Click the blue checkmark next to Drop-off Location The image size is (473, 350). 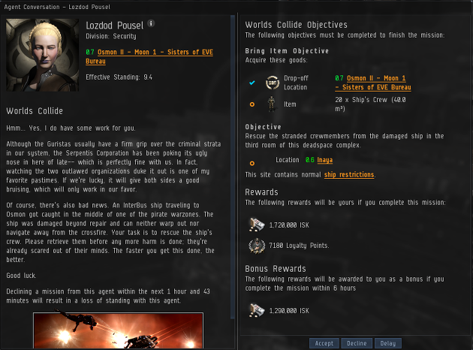pyautogui.click(x=252, y=83)
